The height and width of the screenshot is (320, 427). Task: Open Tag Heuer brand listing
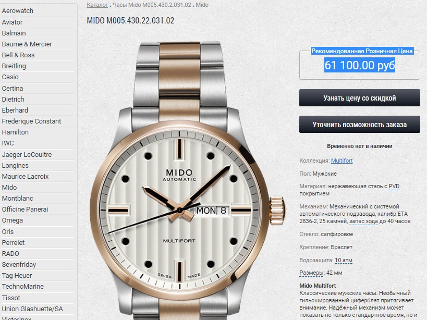tap(17, 276)
